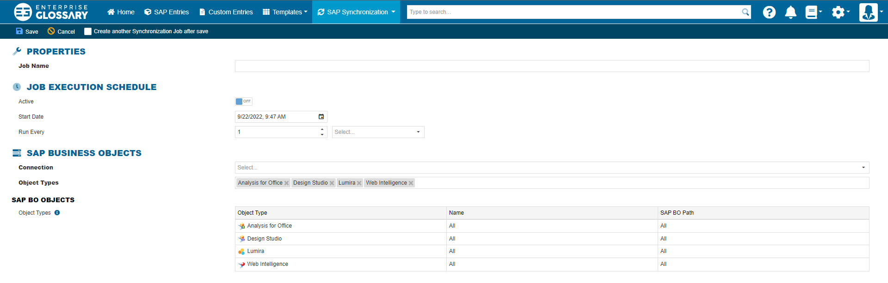888x283 pixels.
Task: Check Create another Synchronization Job after save
Action: point(88,31)
